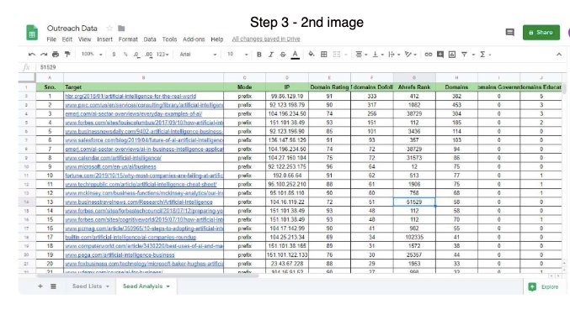Rename the Outreach Data title
This screenshot has width=570, height=315.
point(72,29)
